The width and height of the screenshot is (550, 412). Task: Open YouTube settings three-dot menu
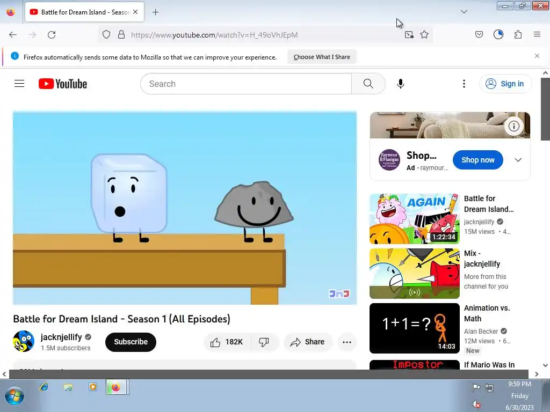click(464, 84)
